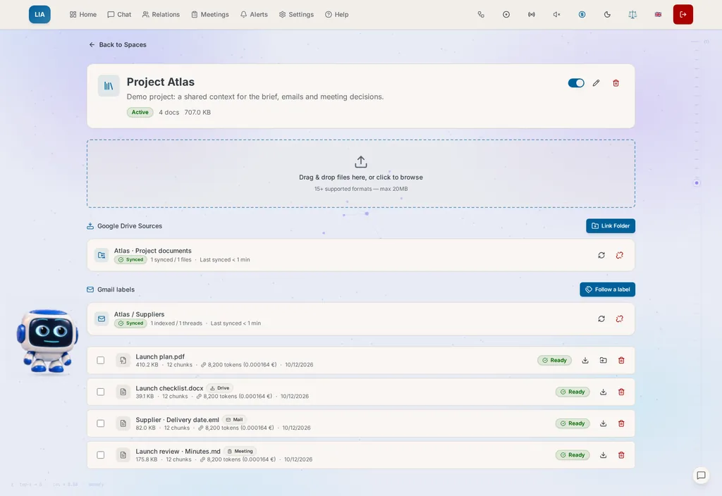Delete Launch checklist.docx
The image size is (722, 496).
(x=621, y=392)
